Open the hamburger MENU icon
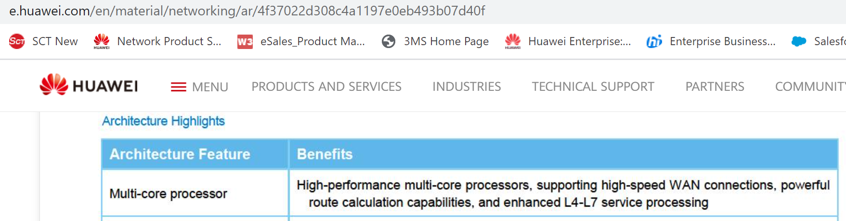846x221 pixels. coord(178,87)
